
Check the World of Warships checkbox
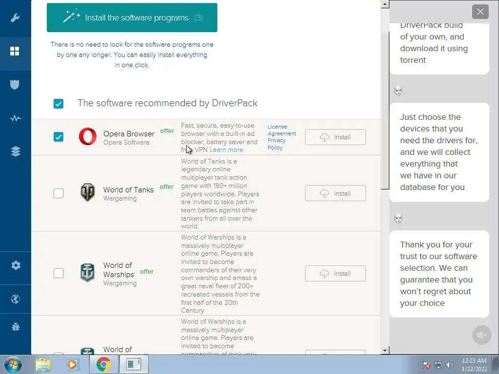point(58,273)
